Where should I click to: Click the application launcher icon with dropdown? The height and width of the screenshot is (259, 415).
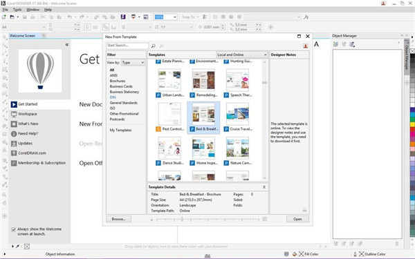[133, 17]
